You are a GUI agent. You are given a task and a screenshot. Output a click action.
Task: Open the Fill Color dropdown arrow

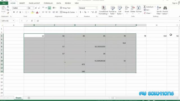click(x=35, y=12)
